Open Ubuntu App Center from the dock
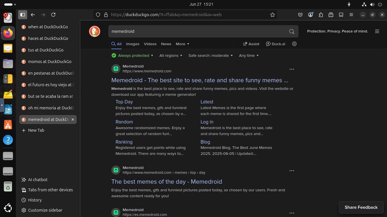387x217 pixels. (8, 125)
